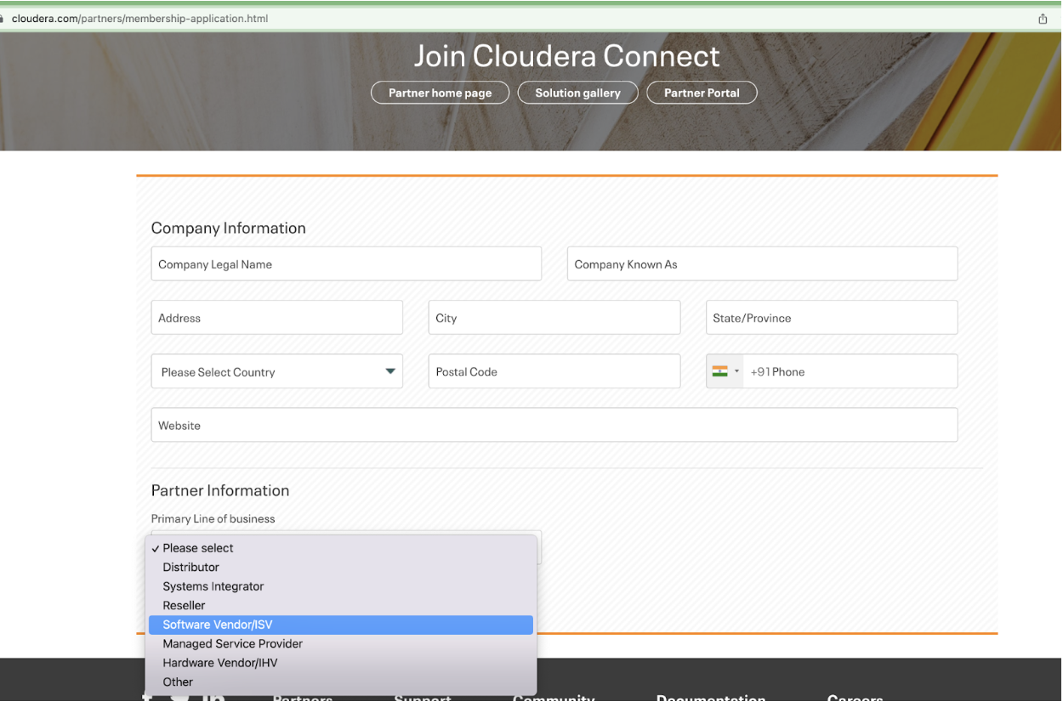
Task: Click the +91 Phone field
Action: click(x=850, y=371)
